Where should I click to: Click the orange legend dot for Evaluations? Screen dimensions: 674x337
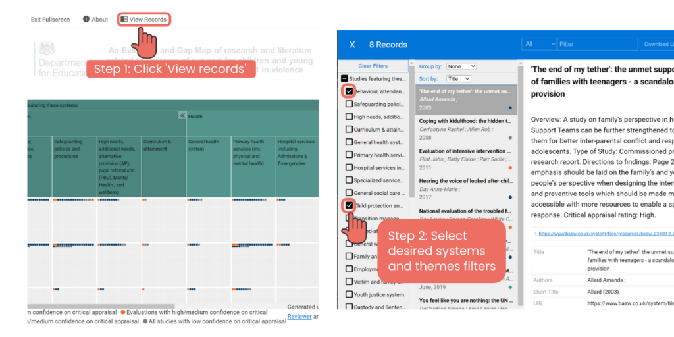pyautogui.click(x=123, y=313)
